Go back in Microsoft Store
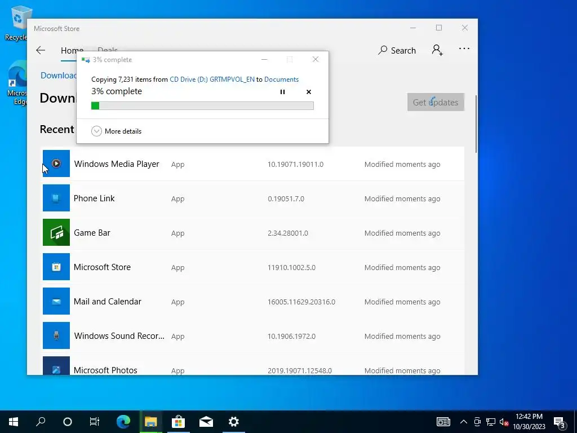577x433 pixels. (x=41, y=50)
